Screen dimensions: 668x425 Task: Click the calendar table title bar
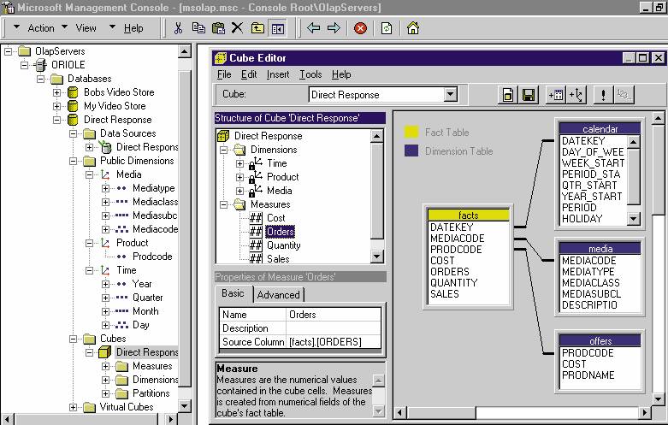(600, 128)
